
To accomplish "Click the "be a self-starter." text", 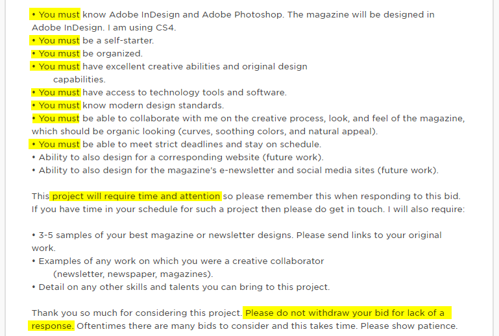I will tap(118, 41).
